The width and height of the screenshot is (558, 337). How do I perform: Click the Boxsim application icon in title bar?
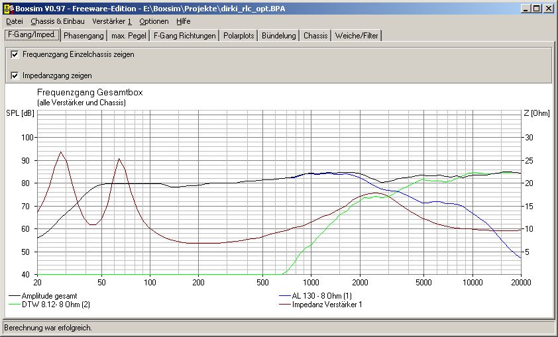tap(9, 9)
